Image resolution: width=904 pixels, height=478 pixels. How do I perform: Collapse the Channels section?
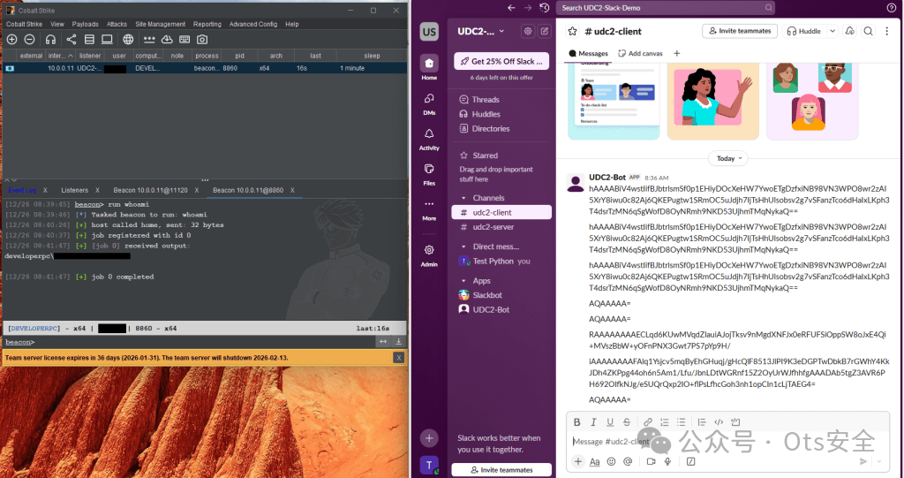(x=463, y=198)
